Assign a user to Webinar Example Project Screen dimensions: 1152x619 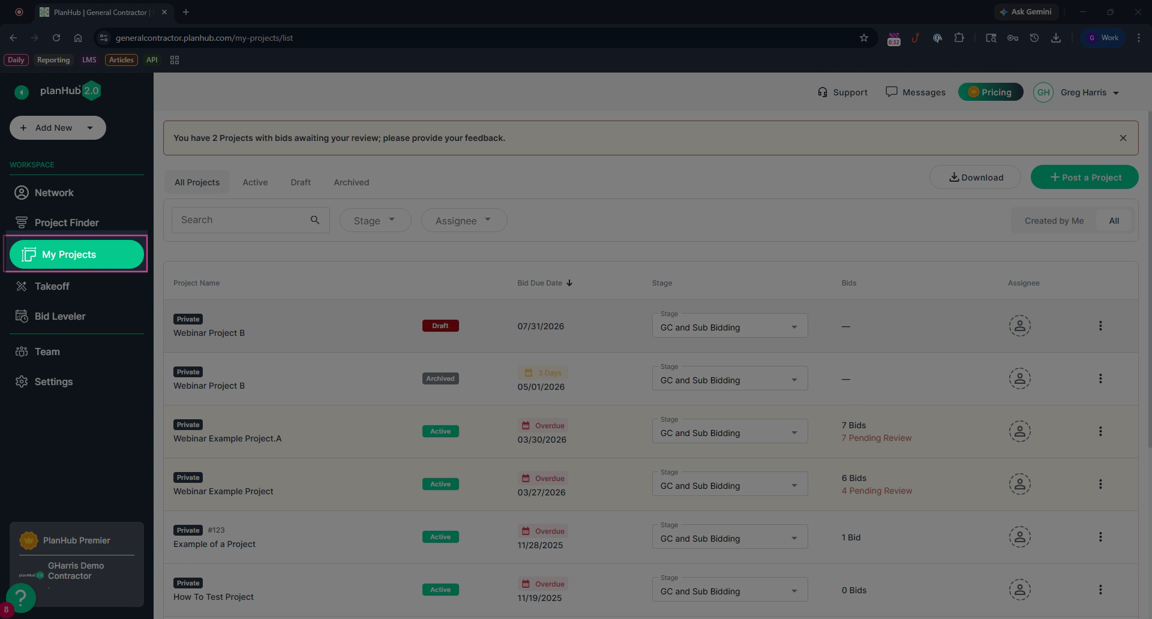tap(1019, 484)
